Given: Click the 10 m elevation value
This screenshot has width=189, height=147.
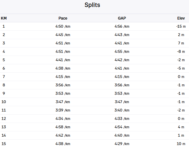Looking at the screenshot, I should (x=181, y=144).
